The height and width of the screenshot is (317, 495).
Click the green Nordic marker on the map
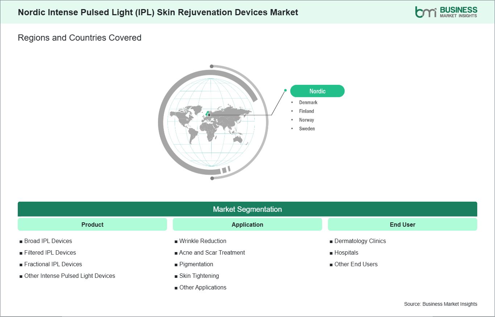click(208, 113)
